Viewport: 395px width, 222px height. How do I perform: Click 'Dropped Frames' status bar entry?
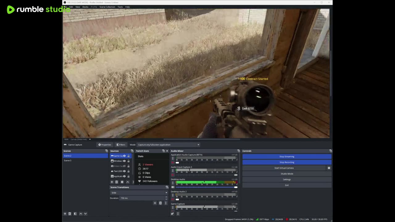[239, 219]
